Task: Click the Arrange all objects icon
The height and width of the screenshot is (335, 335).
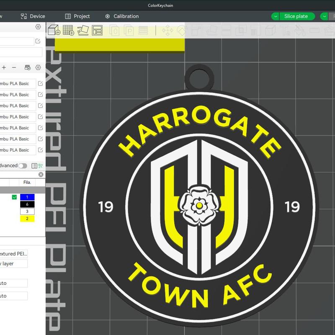Action: 97,30
